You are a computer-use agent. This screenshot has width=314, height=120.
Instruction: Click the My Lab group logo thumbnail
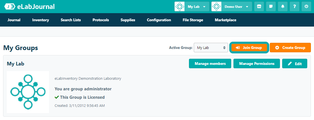28,92
